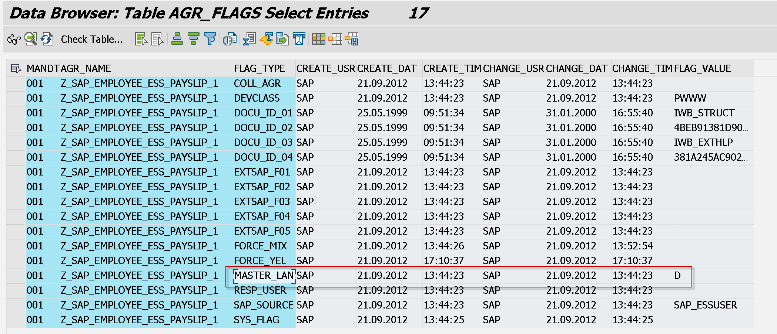Click the AGR_NAME cell in DEVCLASS row
Image resolution: width=777 pixels, height=334 pixels.
pyautogui.click(x=146, y=98)
